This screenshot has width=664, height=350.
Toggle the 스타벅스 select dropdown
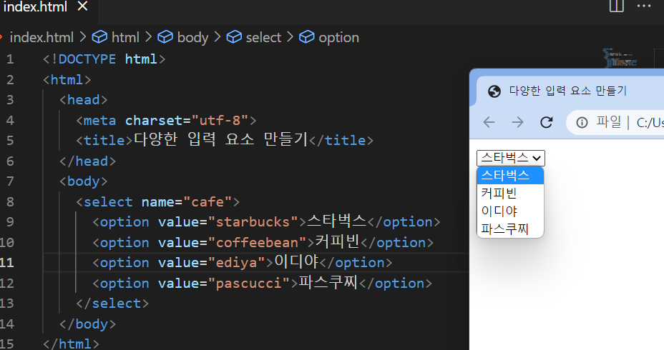tap(511, 158)
